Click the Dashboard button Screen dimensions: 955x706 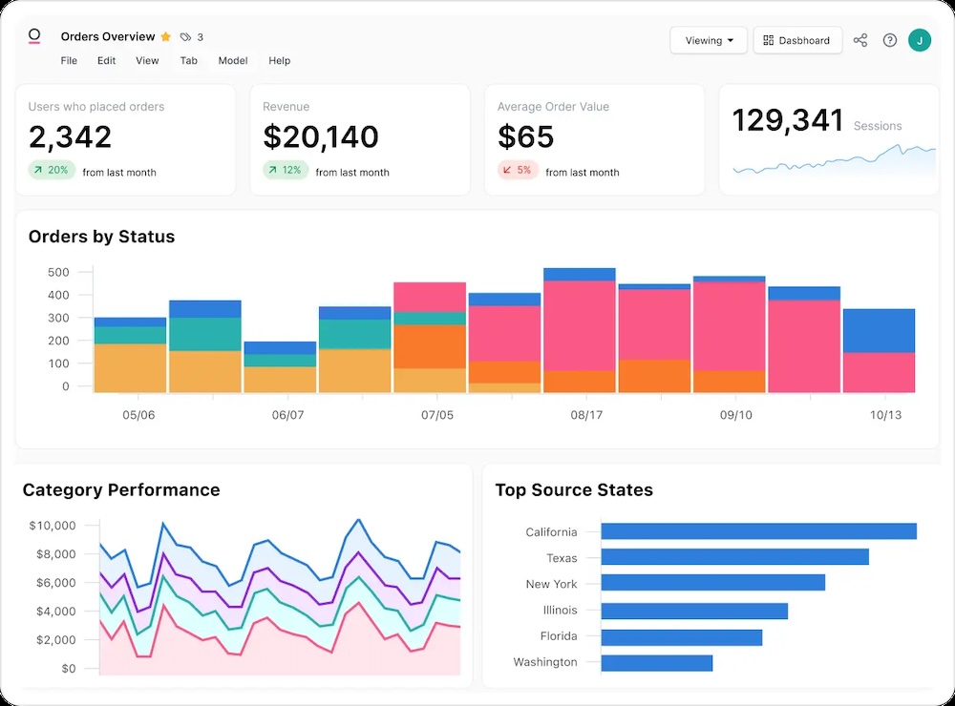[797, 40]
